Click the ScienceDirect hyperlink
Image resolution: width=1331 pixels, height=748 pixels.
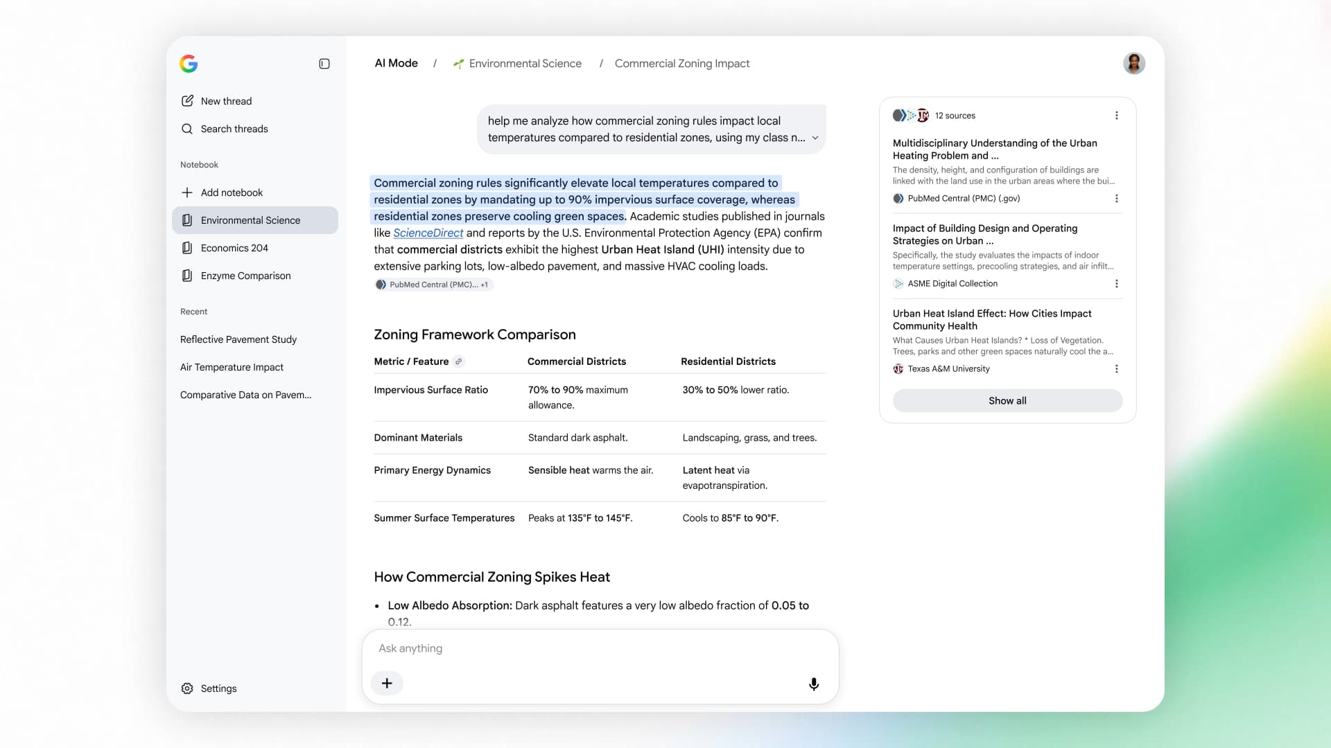click(x=428, y=233)
